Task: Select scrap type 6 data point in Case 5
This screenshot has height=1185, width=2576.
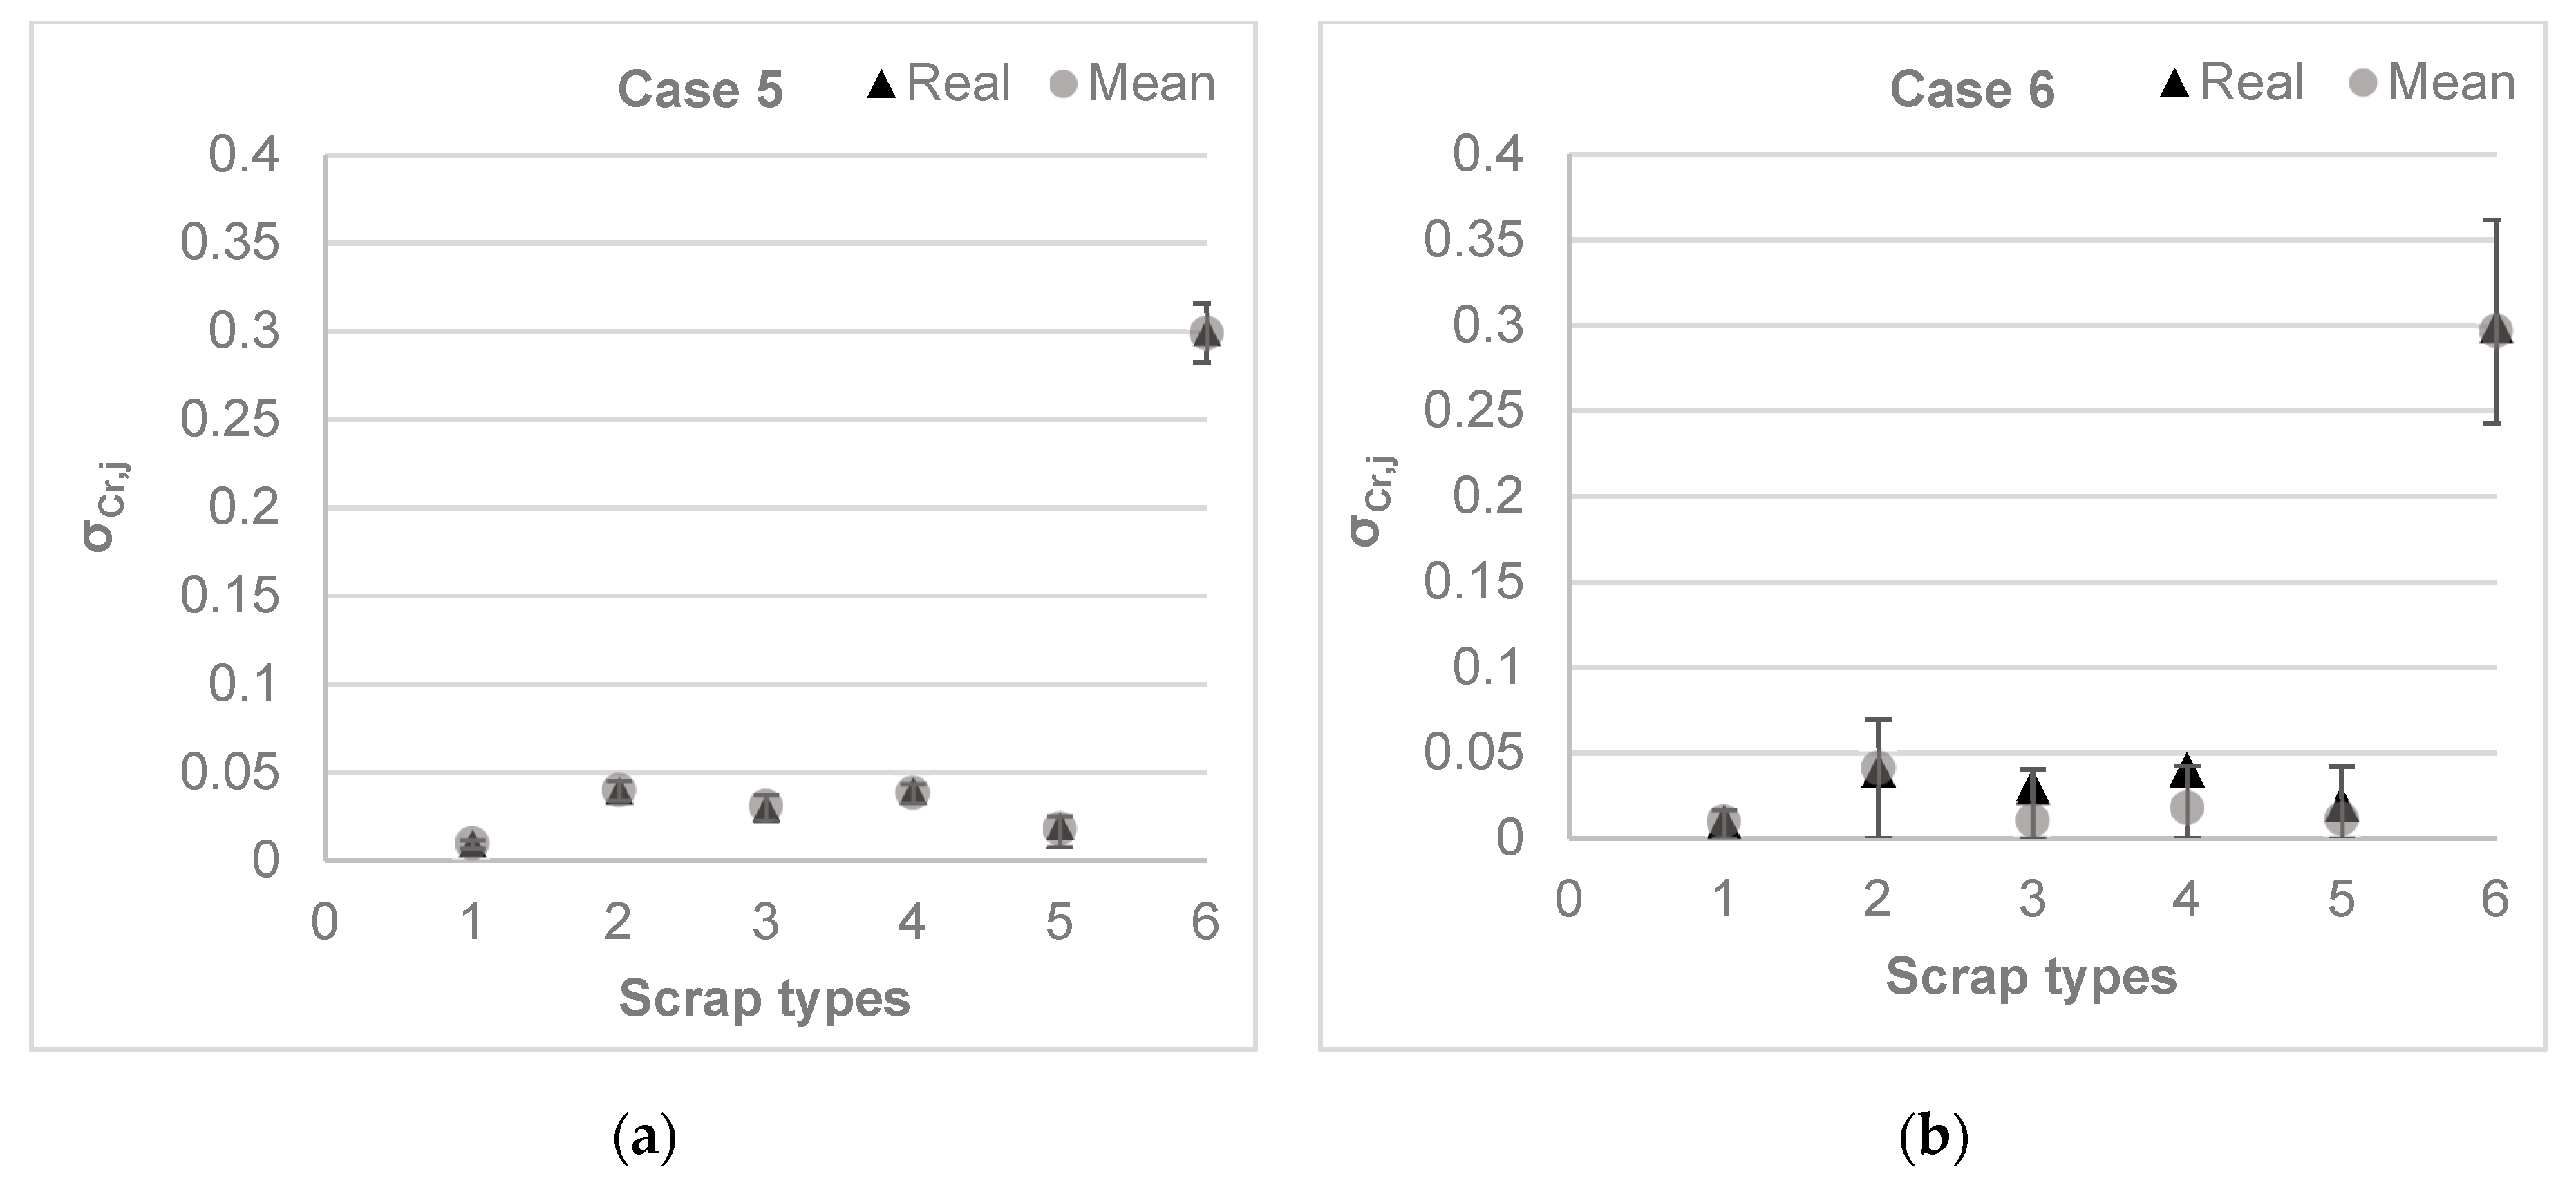Action: click(1206, 332)
